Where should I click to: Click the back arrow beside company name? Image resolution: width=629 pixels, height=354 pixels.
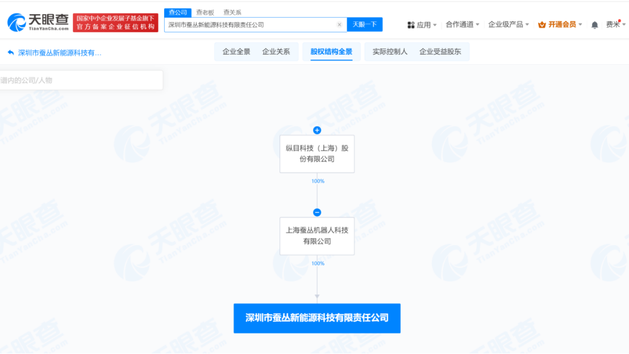click(11, 52)
